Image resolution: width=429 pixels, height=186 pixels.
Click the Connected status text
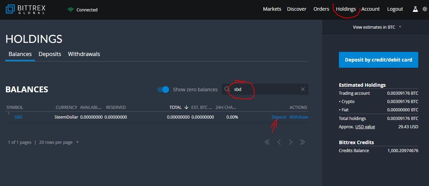(x=87, y=10)
